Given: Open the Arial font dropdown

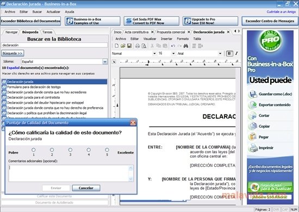Looking at the screenshot, I should tap(220, 54).
